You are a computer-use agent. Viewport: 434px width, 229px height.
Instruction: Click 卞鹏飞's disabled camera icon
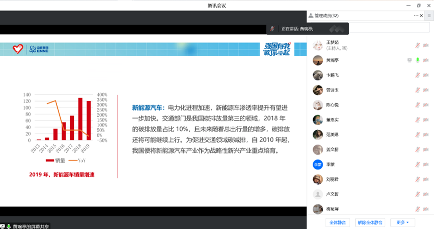(425, 75)
